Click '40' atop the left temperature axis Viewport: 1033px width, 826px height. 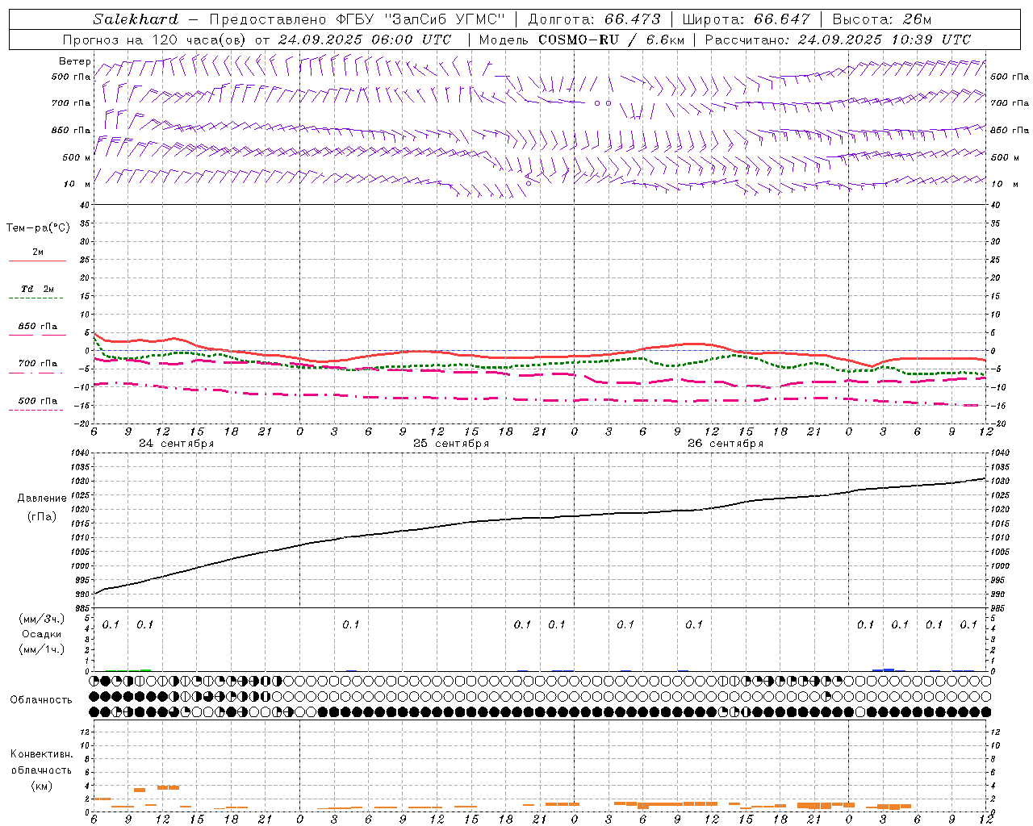click(85, 205)
